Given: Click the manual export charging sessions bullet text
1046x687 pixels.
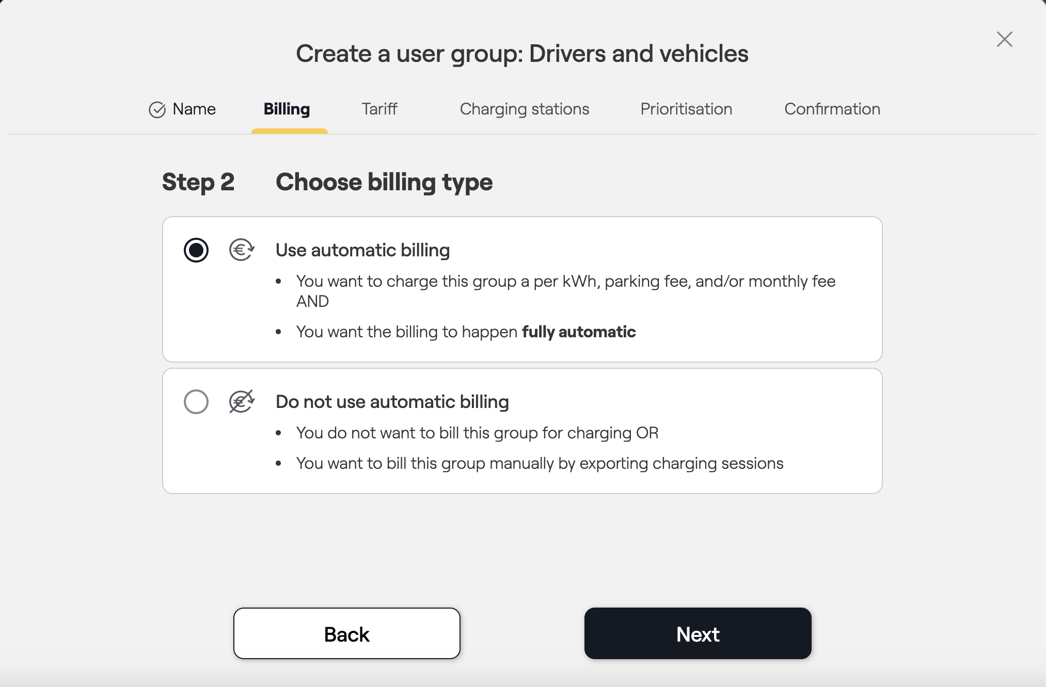Looking at the screenshot, I should (540, 463).
